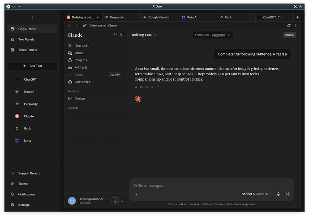Click the link icon in address bar
Screen dimensions: 309x217
click(85, 26)
